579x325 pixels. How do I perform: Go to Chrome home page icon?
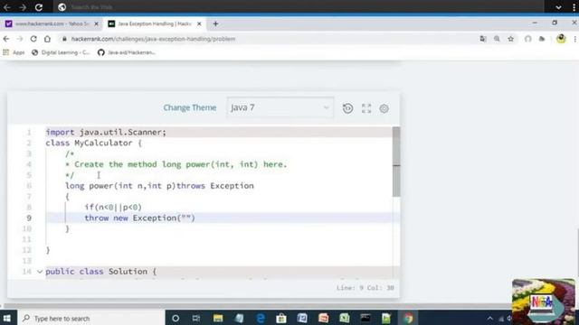47,39
